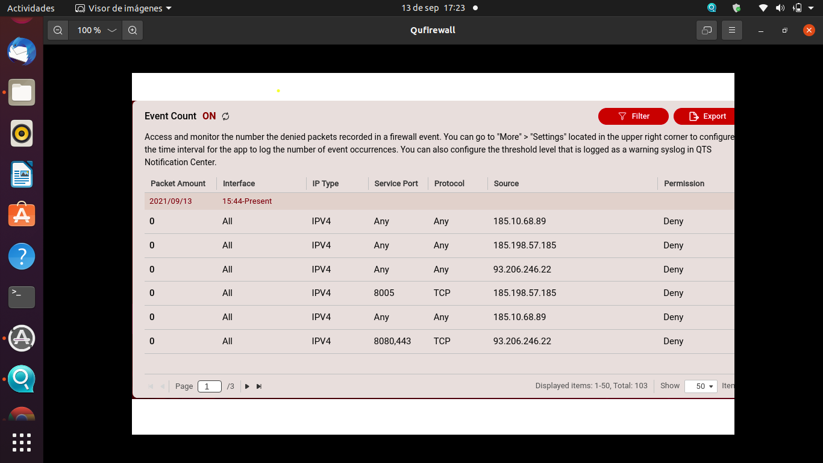823x463 pixels.
Task: Click the Software Updater icon in dock
Action: pyautogui.click(x=22, y=338)
